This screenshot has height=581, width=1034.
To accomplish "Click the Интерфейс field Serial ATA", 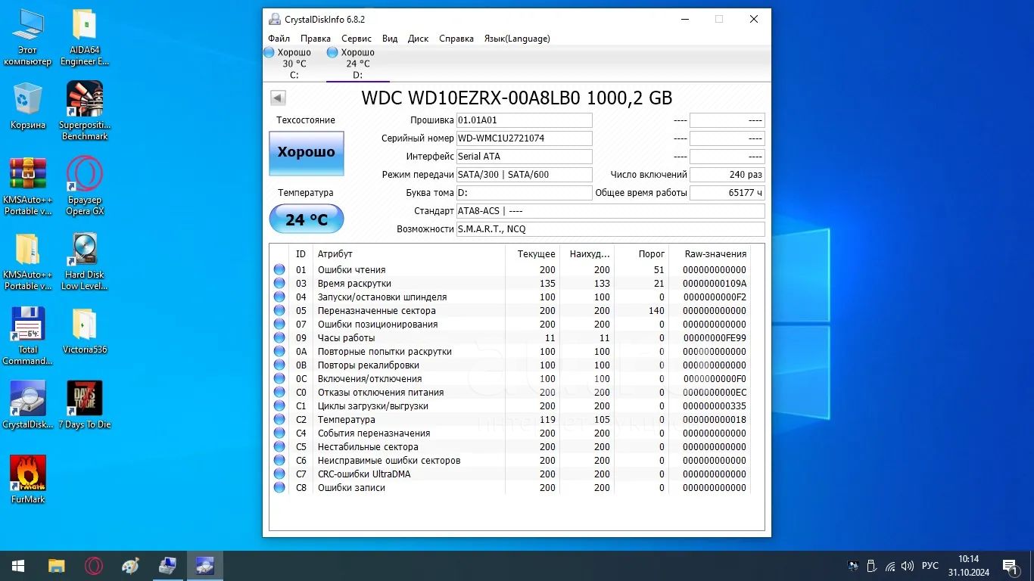I will [x=524, y=157].
